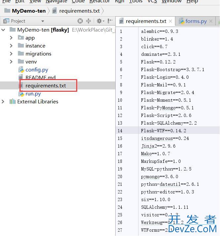The image size is (220, 236).
Task: Expand External Libraries node
Action: 3,102
